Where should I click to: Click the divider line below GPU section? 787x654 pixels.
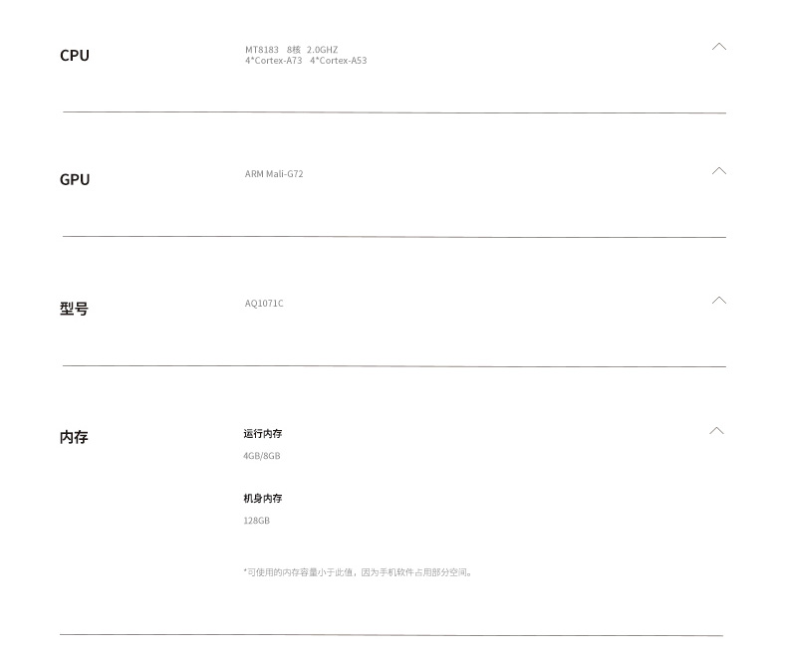(394, 237)
